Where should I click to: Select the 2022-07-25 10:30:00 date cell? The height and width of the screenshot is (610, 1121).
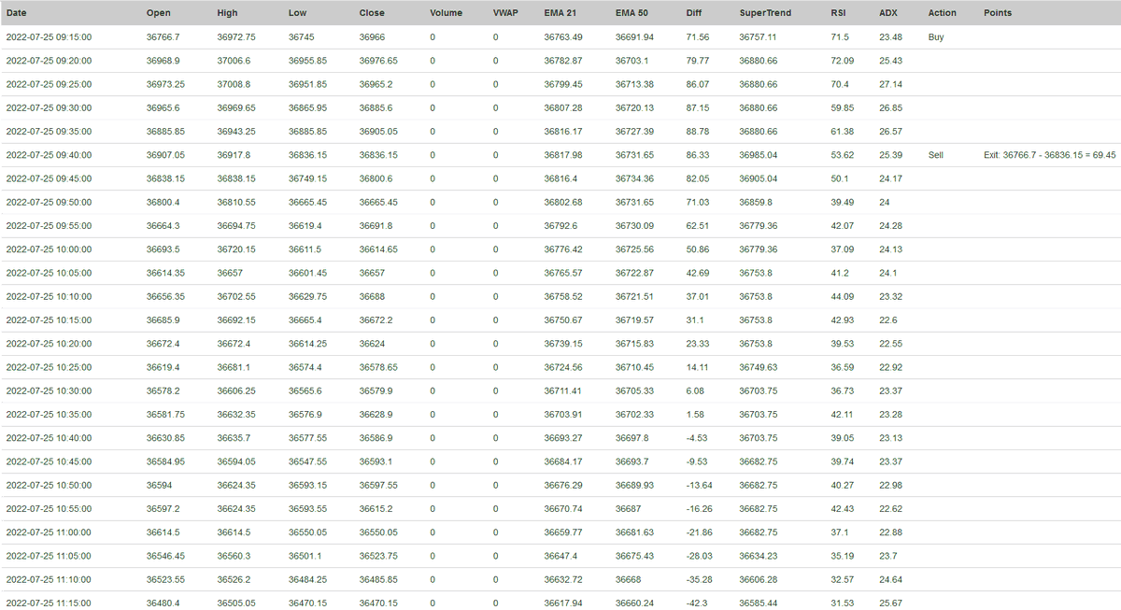point(49,390)
